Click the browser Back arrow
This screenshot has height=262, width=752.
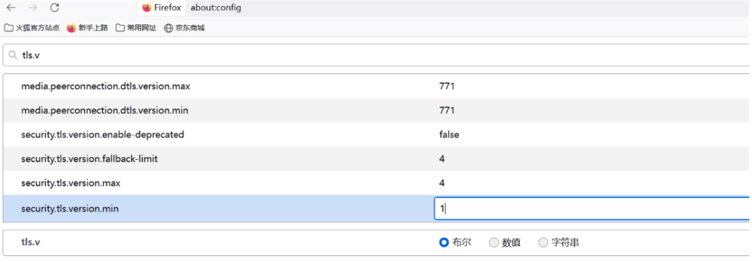(11, 8)
